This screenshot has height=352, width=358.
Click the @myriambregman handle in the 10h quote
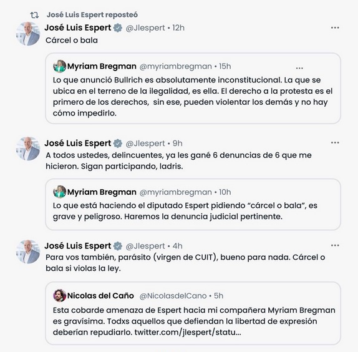[176, 192]
